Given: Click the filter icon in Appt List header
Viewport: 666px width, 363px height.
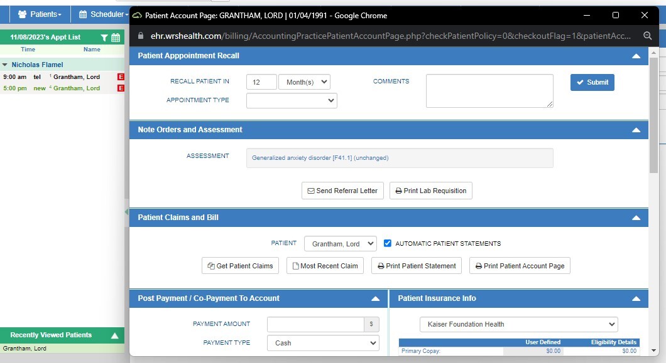Looking at the screenshot, I should point(104,38).
